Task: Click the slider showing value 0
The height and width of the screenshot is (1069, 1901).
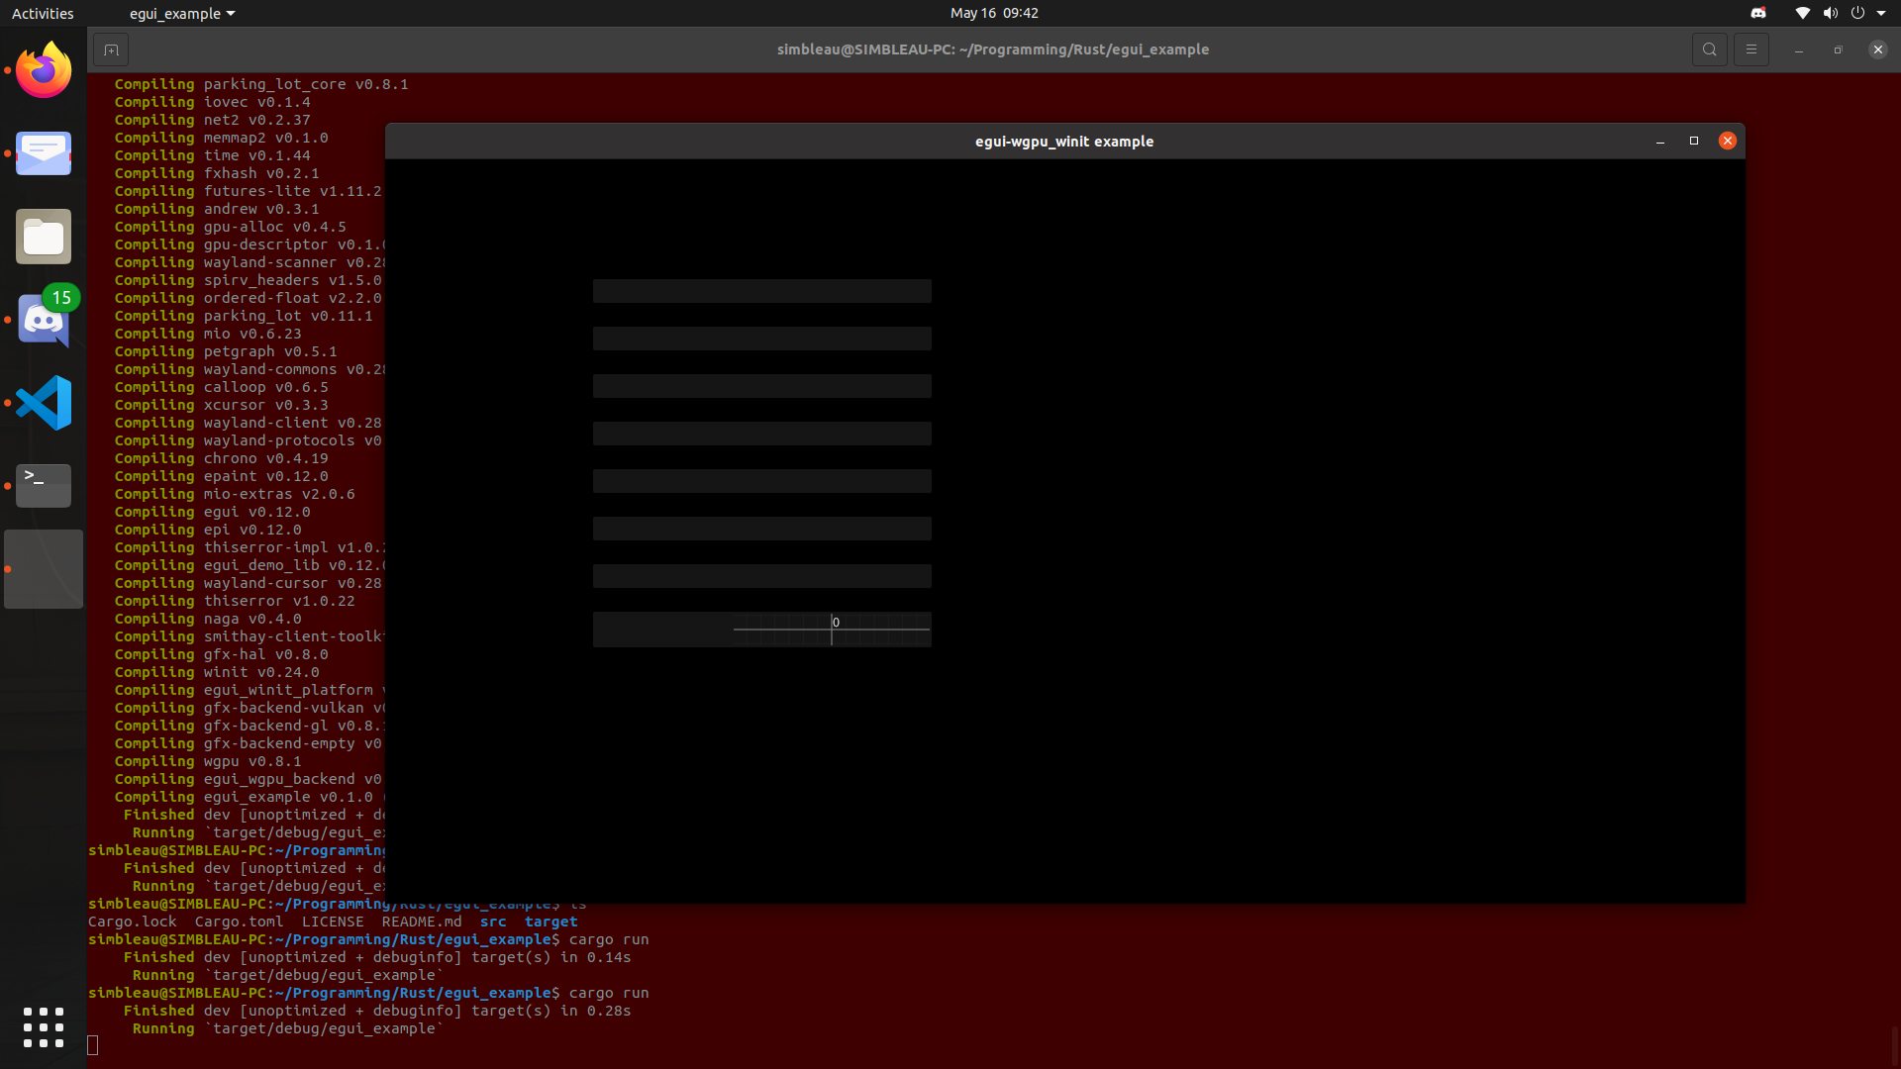Action: tap(832, 629)
